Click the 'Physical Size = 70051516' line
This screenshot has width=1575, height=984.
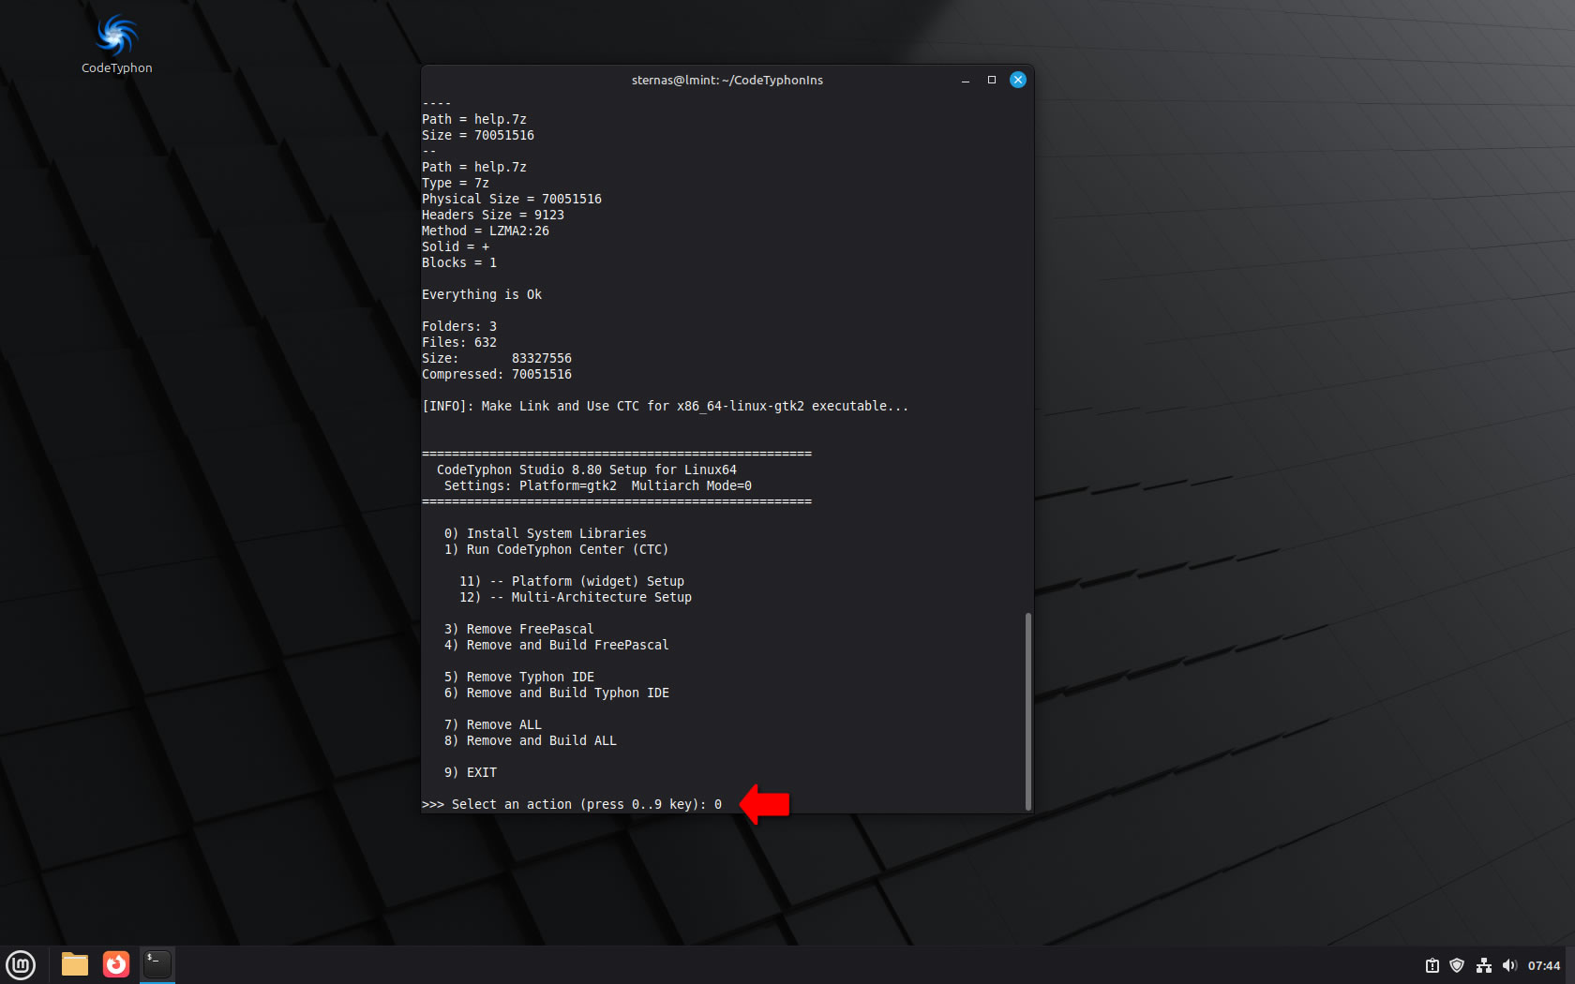coord(512,199)
